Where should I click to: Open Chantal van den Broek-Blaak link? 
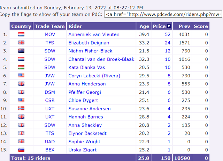[101, 59]
